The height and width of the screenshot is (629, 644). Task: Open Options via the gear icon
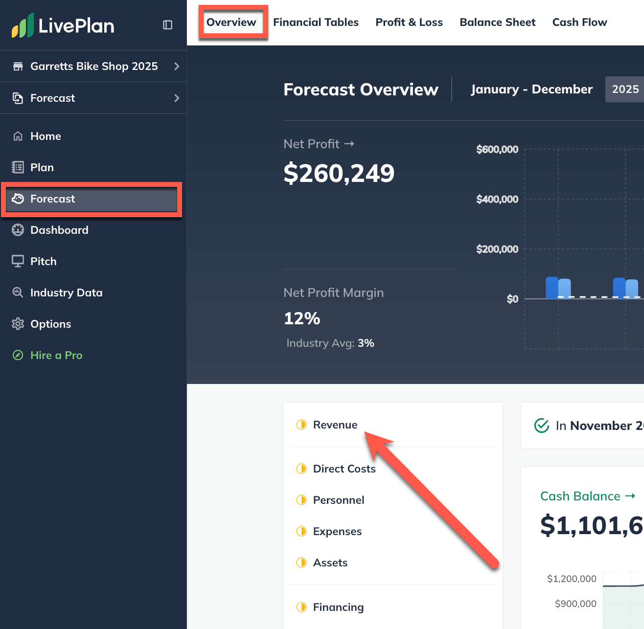pyautogui.click(x=18, y=324)
